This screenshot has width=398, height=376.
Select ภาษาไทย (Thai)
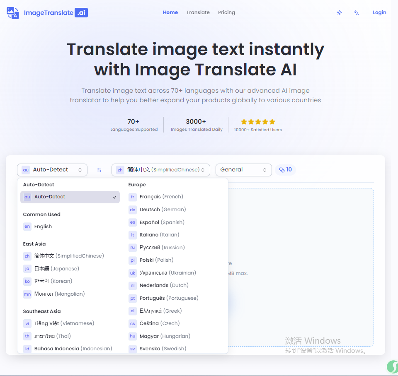pos(70,336)
